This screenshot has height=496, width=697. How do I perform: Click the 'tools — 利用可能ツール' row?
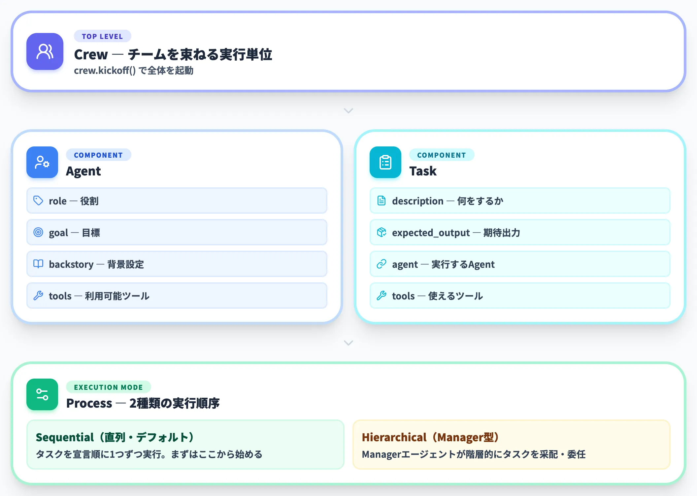(x=177, y=295)
